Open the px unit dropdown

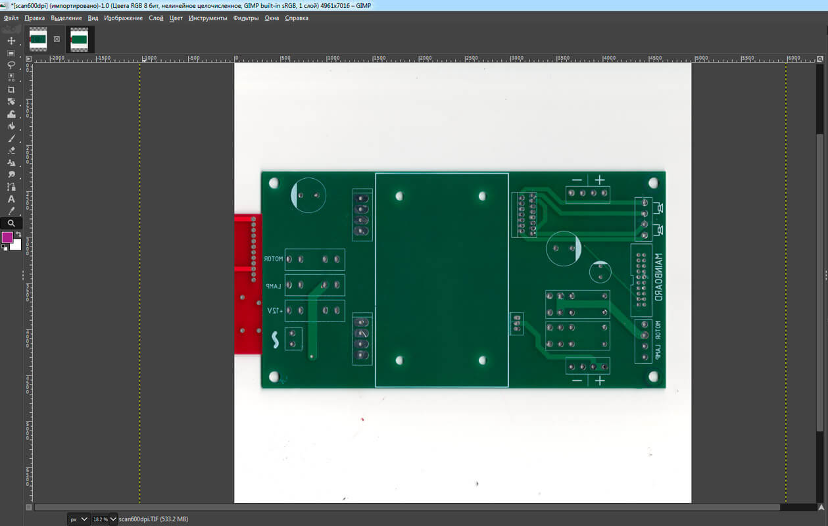(78, 519)
